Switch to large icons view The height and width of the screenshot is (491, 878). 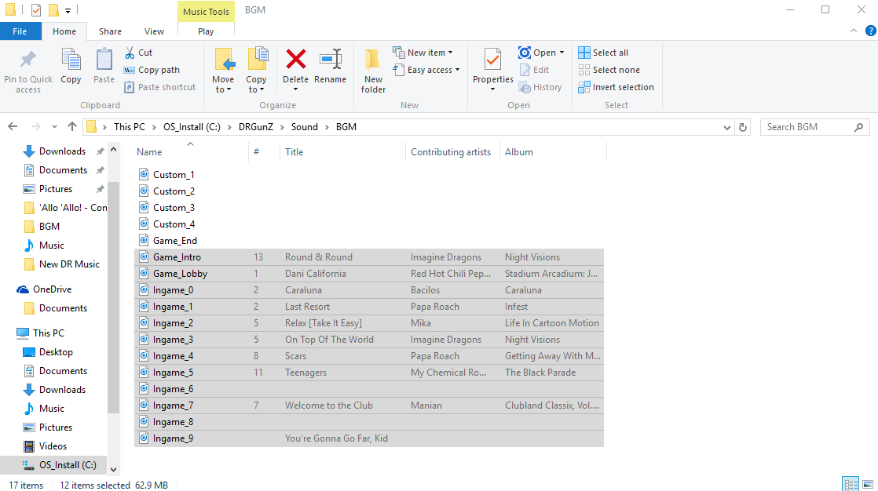[x=868, y=484]
